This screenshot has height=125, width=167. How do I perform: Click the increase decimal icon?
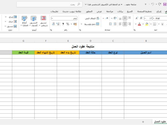58,24
